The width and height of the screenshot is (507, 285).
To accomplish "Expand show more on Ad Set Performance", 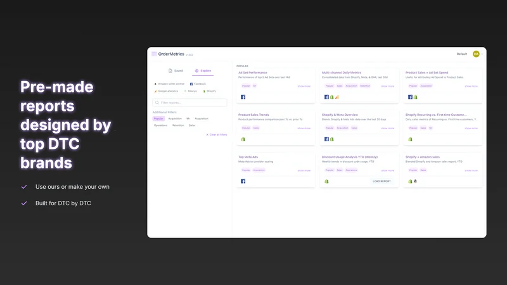I will coord(304,86).
